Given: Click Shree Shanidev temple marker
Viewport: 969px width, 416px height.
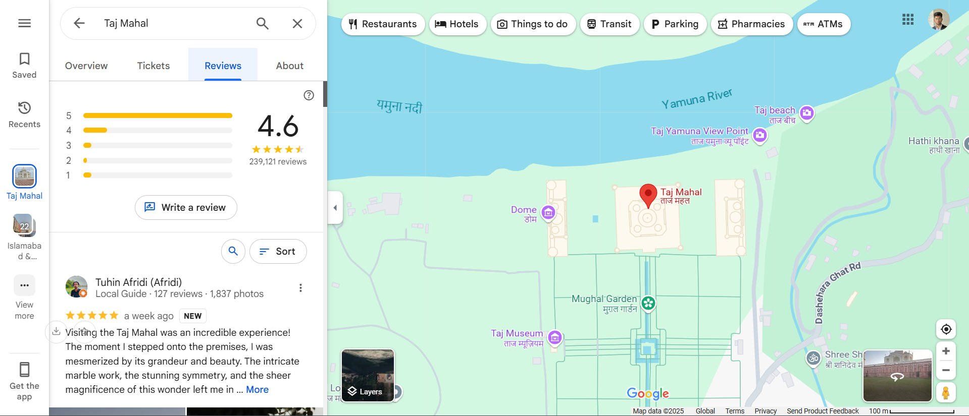Looking at the screenshot, I should coord(813,358).
